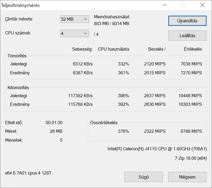
Task: Click the Újraindítás button
Action: click(x=187, y=21)
